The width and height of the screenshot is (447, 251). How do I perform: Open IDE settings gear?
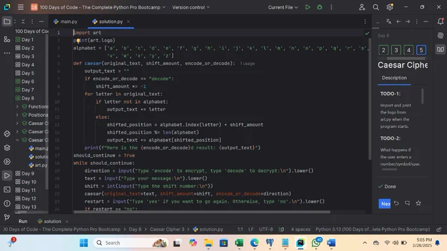point(390,7)
